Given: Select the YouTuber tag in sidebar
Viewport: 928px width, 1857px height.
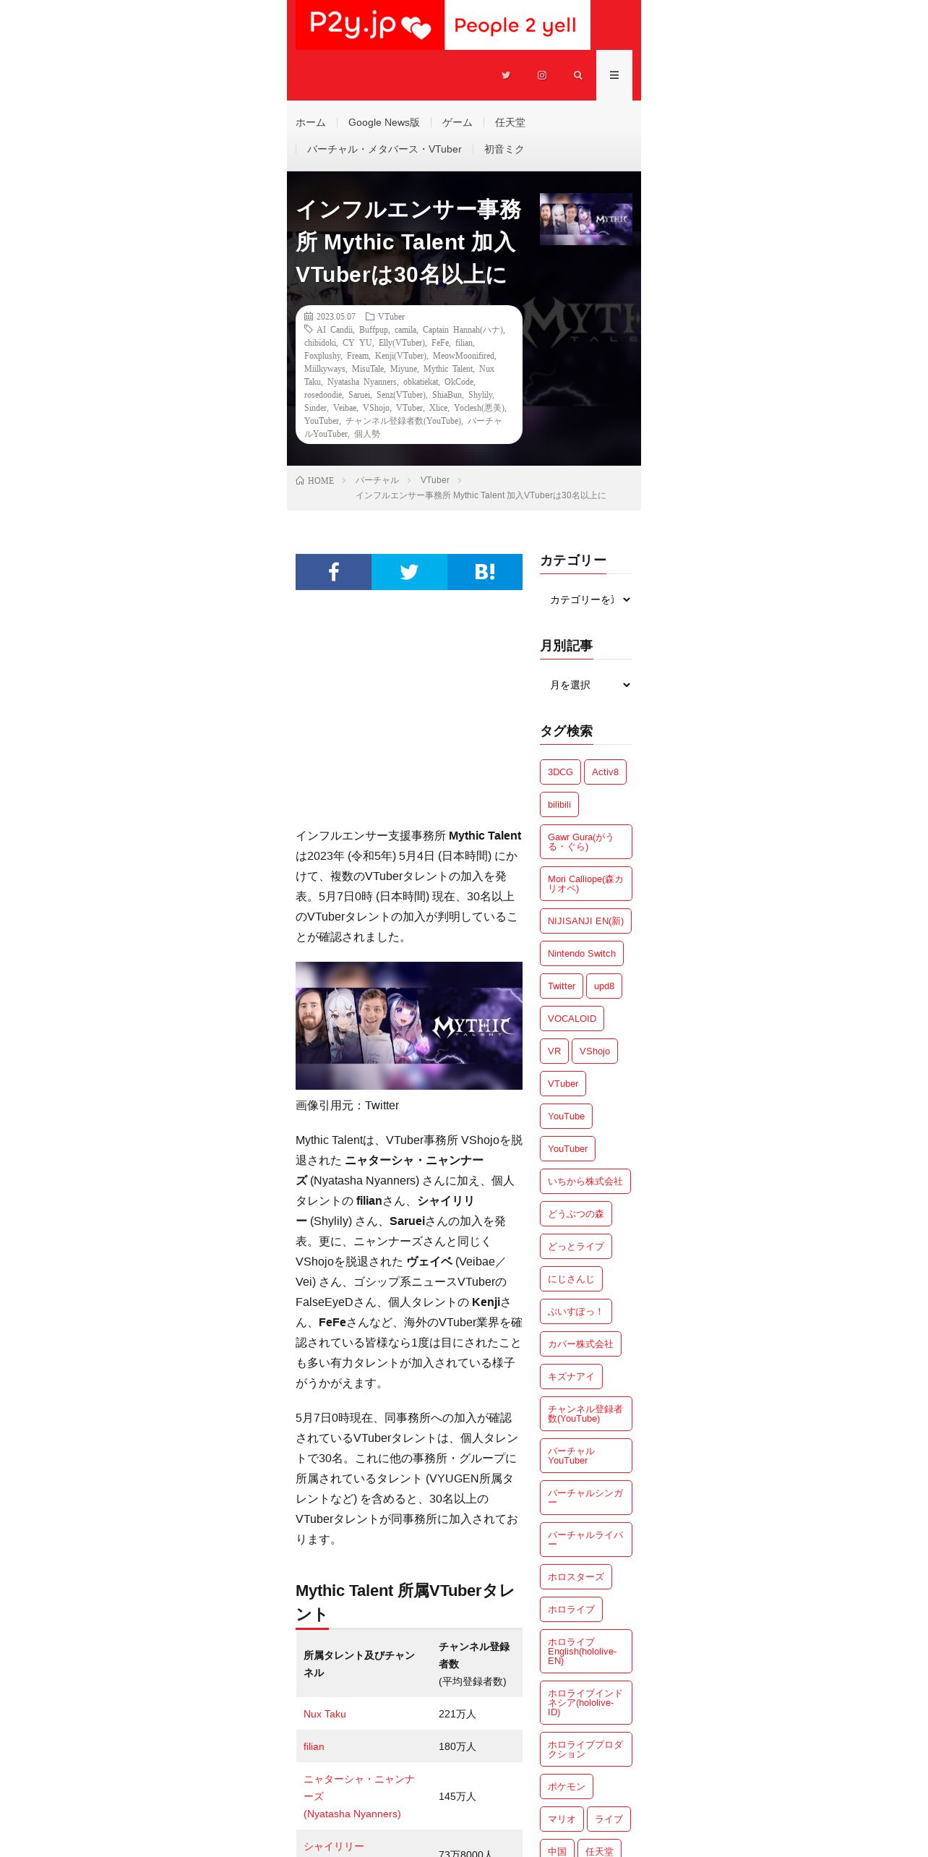Looking at the screenshot, I should coord(567,1149).
